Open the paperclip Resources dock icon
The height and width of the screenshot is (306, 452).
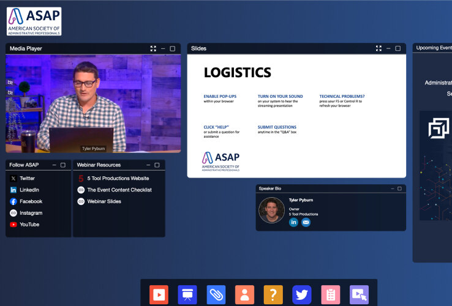pyautogui.click(x=216, y=294)
